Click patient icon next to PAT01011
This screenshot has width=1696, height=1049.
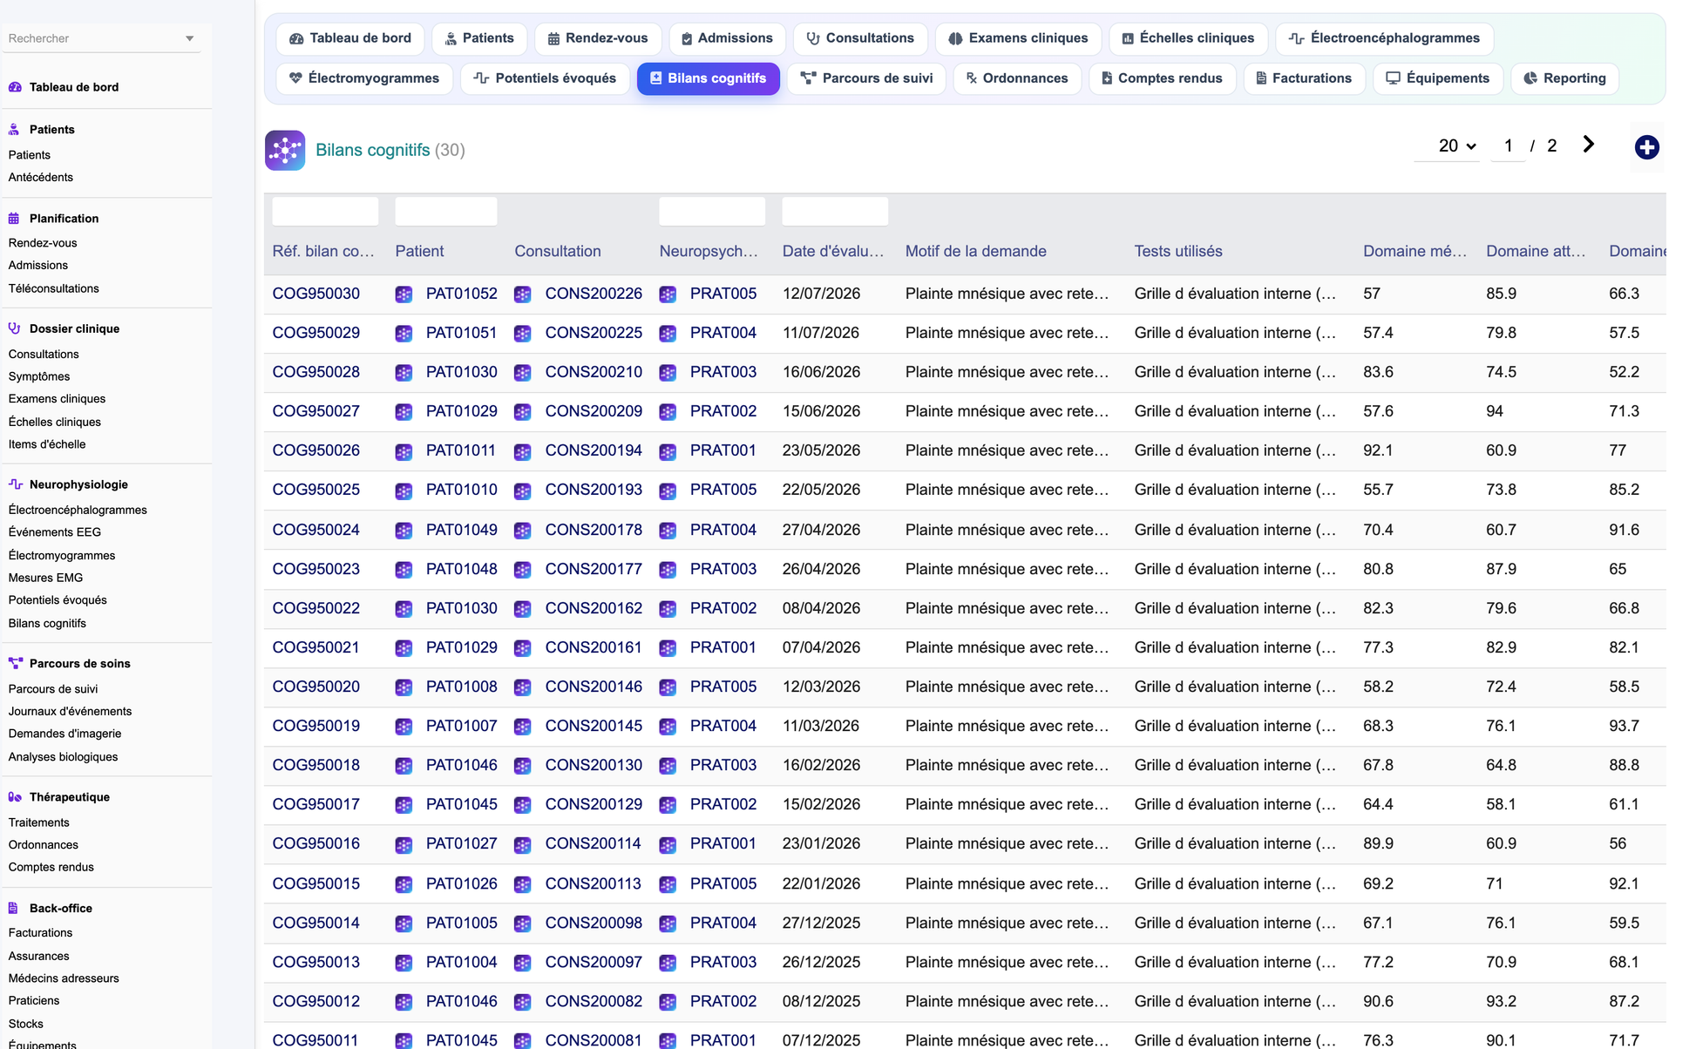[x=404, y=451]
